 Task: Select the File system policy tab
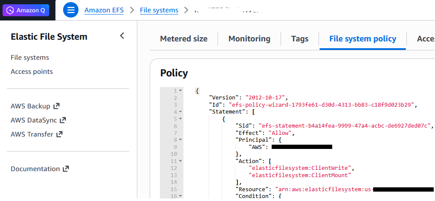point(362,38)
